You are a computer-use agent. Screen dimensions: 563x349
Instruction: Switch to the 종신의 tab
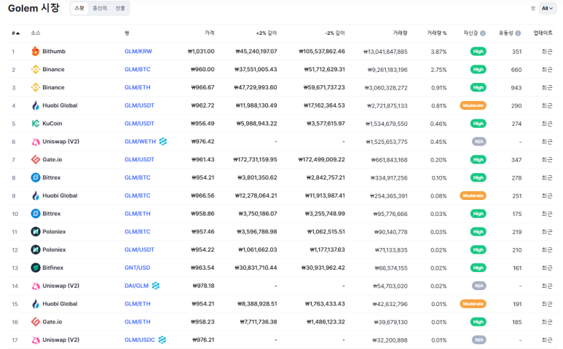click(x=100, y=8)
